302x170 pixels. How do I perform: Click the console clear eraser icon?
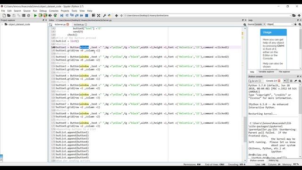pyautogui.click(x=295, y=81)
